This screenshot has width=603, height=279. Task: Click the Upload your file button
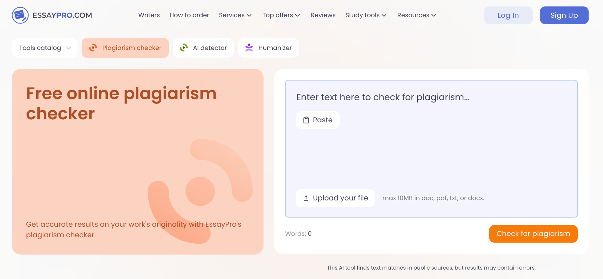click(335, 198)
